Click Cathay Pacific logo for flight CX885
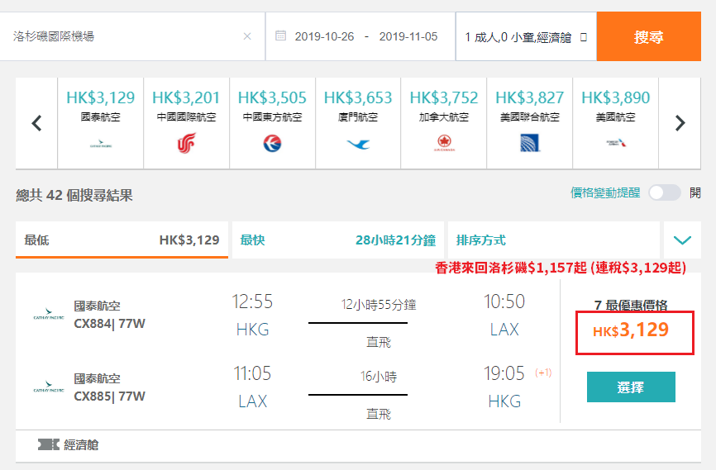 click(x=49, y=387)
